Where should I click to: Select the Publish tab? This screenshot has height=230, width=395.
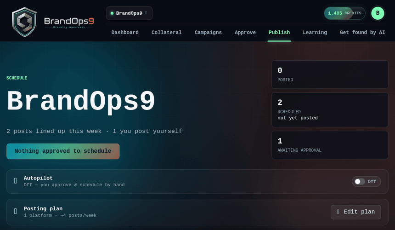coord(279,32)
